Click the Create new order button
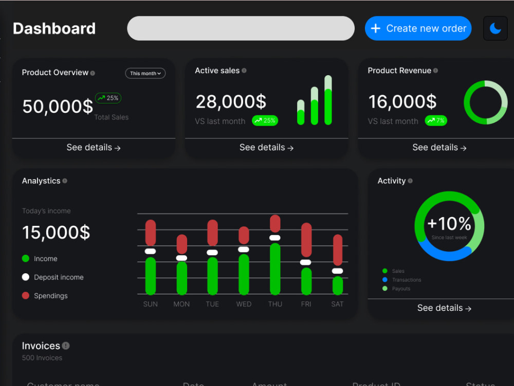 (x=418, y=28)
